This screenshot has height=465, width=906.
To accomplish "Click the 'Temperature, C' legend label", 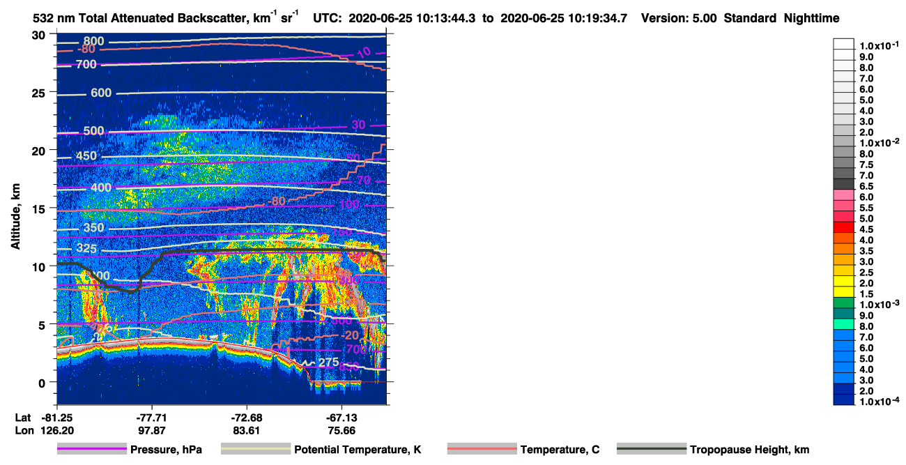I will (560, 450).
